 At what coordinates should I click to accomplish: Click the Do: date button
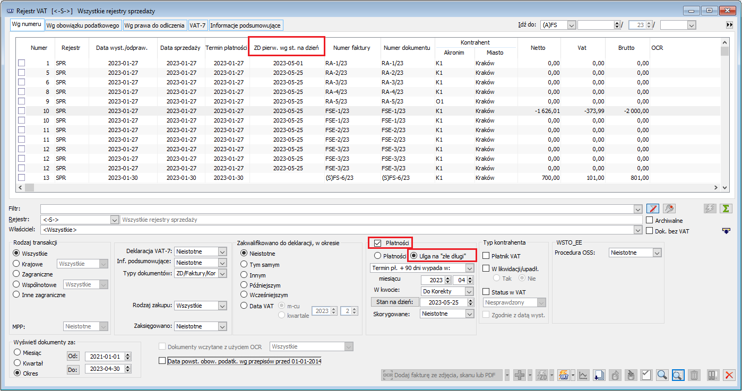coord(73,369)
